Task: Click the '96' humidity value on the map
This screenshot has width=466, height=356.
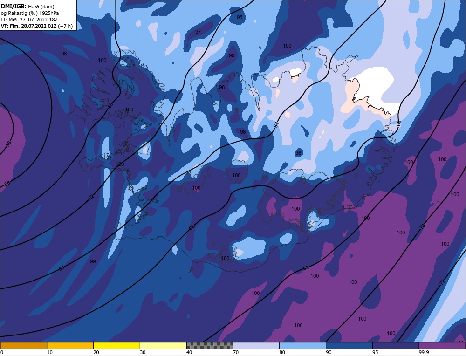Action: tap(298, 153)
